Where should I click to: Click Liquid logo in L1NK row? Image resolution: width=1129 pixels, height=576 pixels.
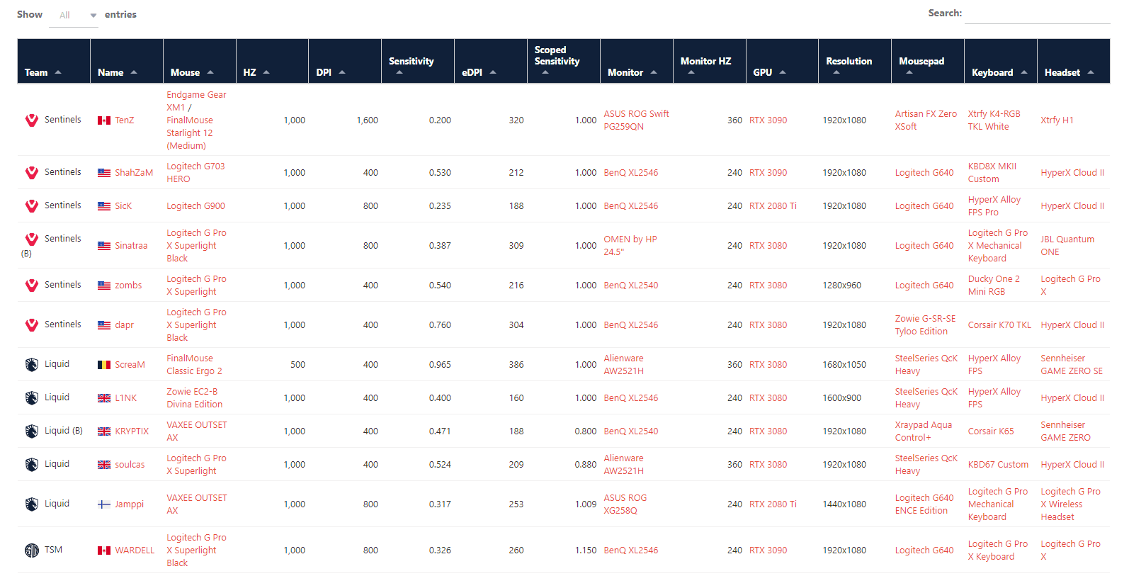click(x=32, y=398)
